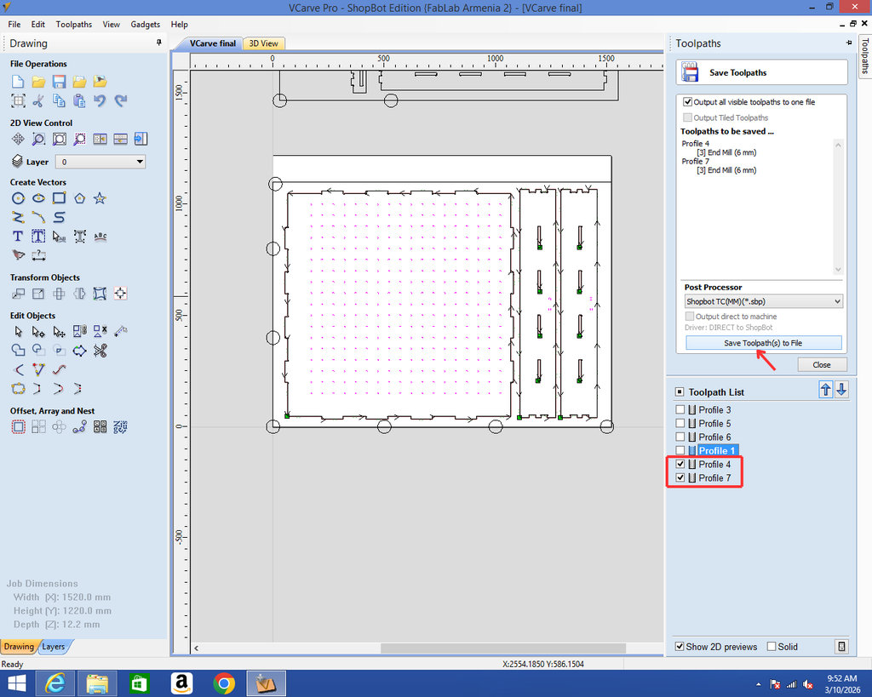Select the Node Editing cursor tool
Image resolution: width=872 pixels, height=697 pixels.
click(x=38, y=332)
